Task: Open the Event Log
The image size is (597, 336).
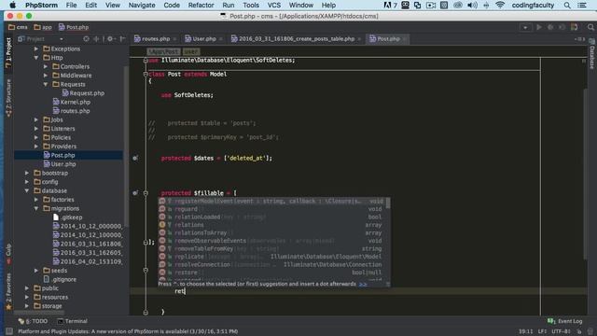Action: pyautogui.click(x=564, y=321)
